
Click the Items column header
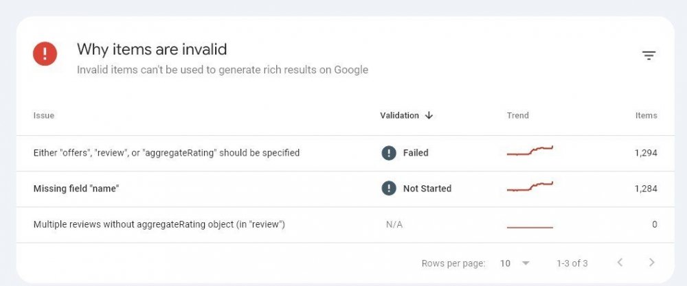[x=646, y=115]
